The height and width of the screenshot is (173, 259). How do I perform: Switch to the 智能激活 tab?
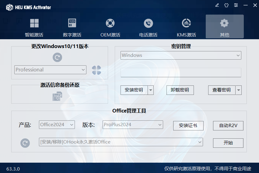(x=34, y=27)
